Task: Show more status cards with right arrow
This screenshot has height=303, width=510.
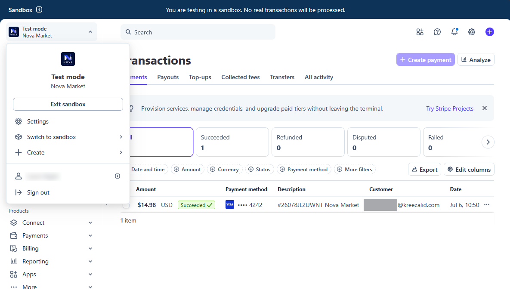Action: [488, 142]
